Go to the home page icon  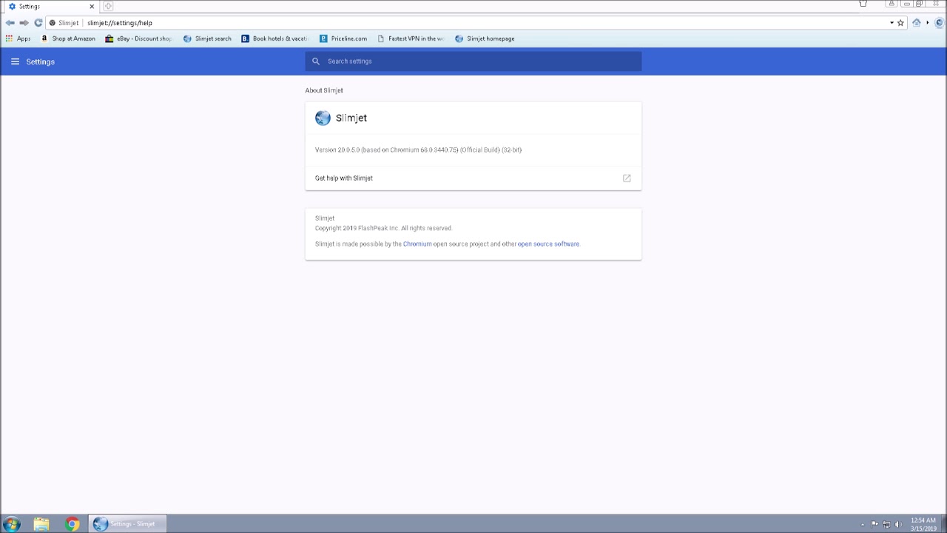(x=916, y=23)
